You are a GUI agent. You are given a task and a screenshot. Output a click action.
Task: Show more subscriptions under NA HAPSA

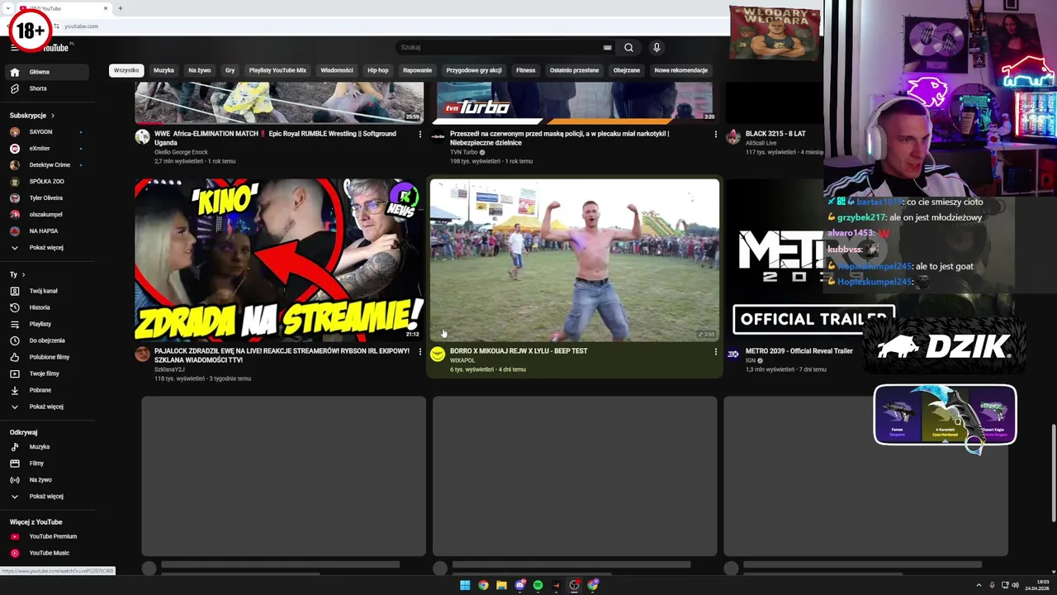click(x=46, y=248)
